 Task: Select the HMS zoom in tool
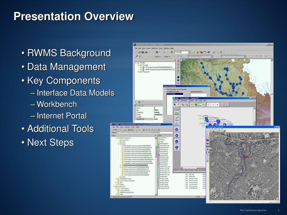click(183, 105)
